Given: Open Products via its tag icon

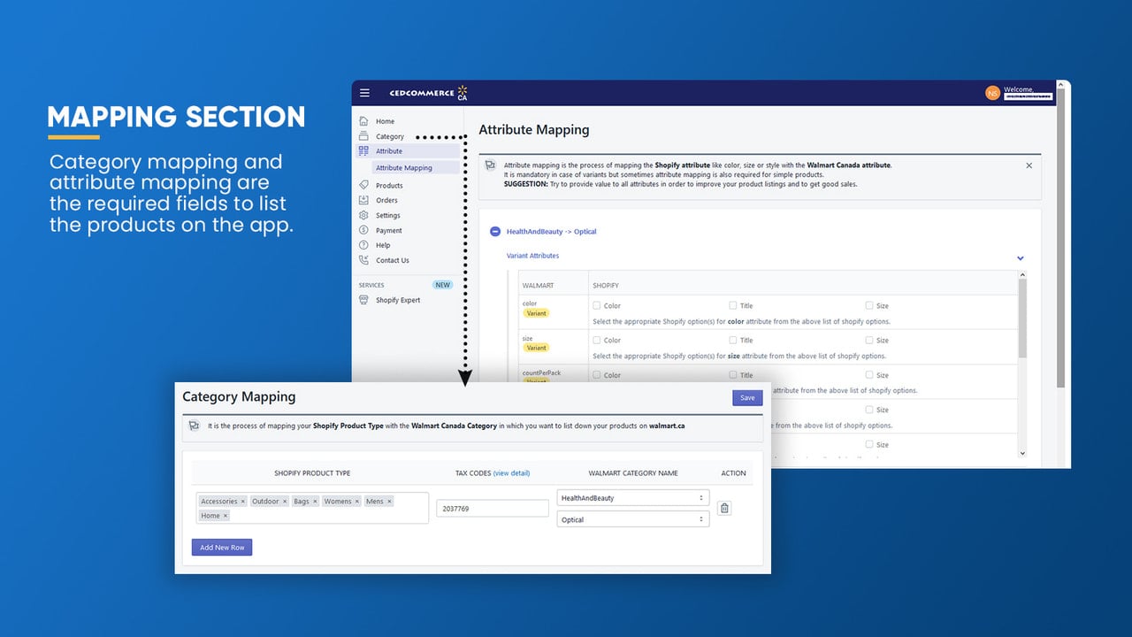Looking at the screenshot, I should click(x=363, y=185).
